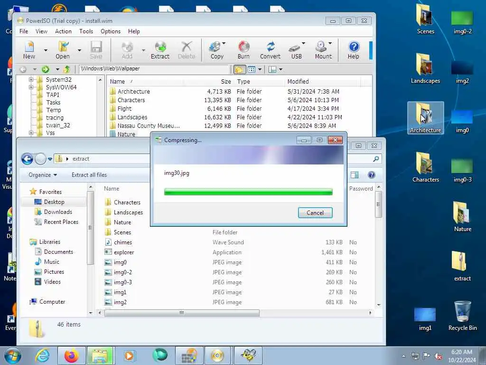Click the blue back arrow in extract window
Image resolution: width=486 pixels, height=365 pixels.
pyautogui.click(x=27, y=159)
